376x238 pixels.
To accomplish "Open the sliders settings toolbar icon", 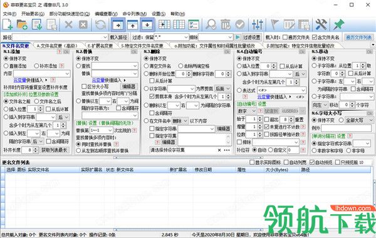I will [x=258, y=24].
